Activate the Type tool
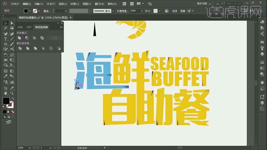The image size is (267, 150). point(5,39)
